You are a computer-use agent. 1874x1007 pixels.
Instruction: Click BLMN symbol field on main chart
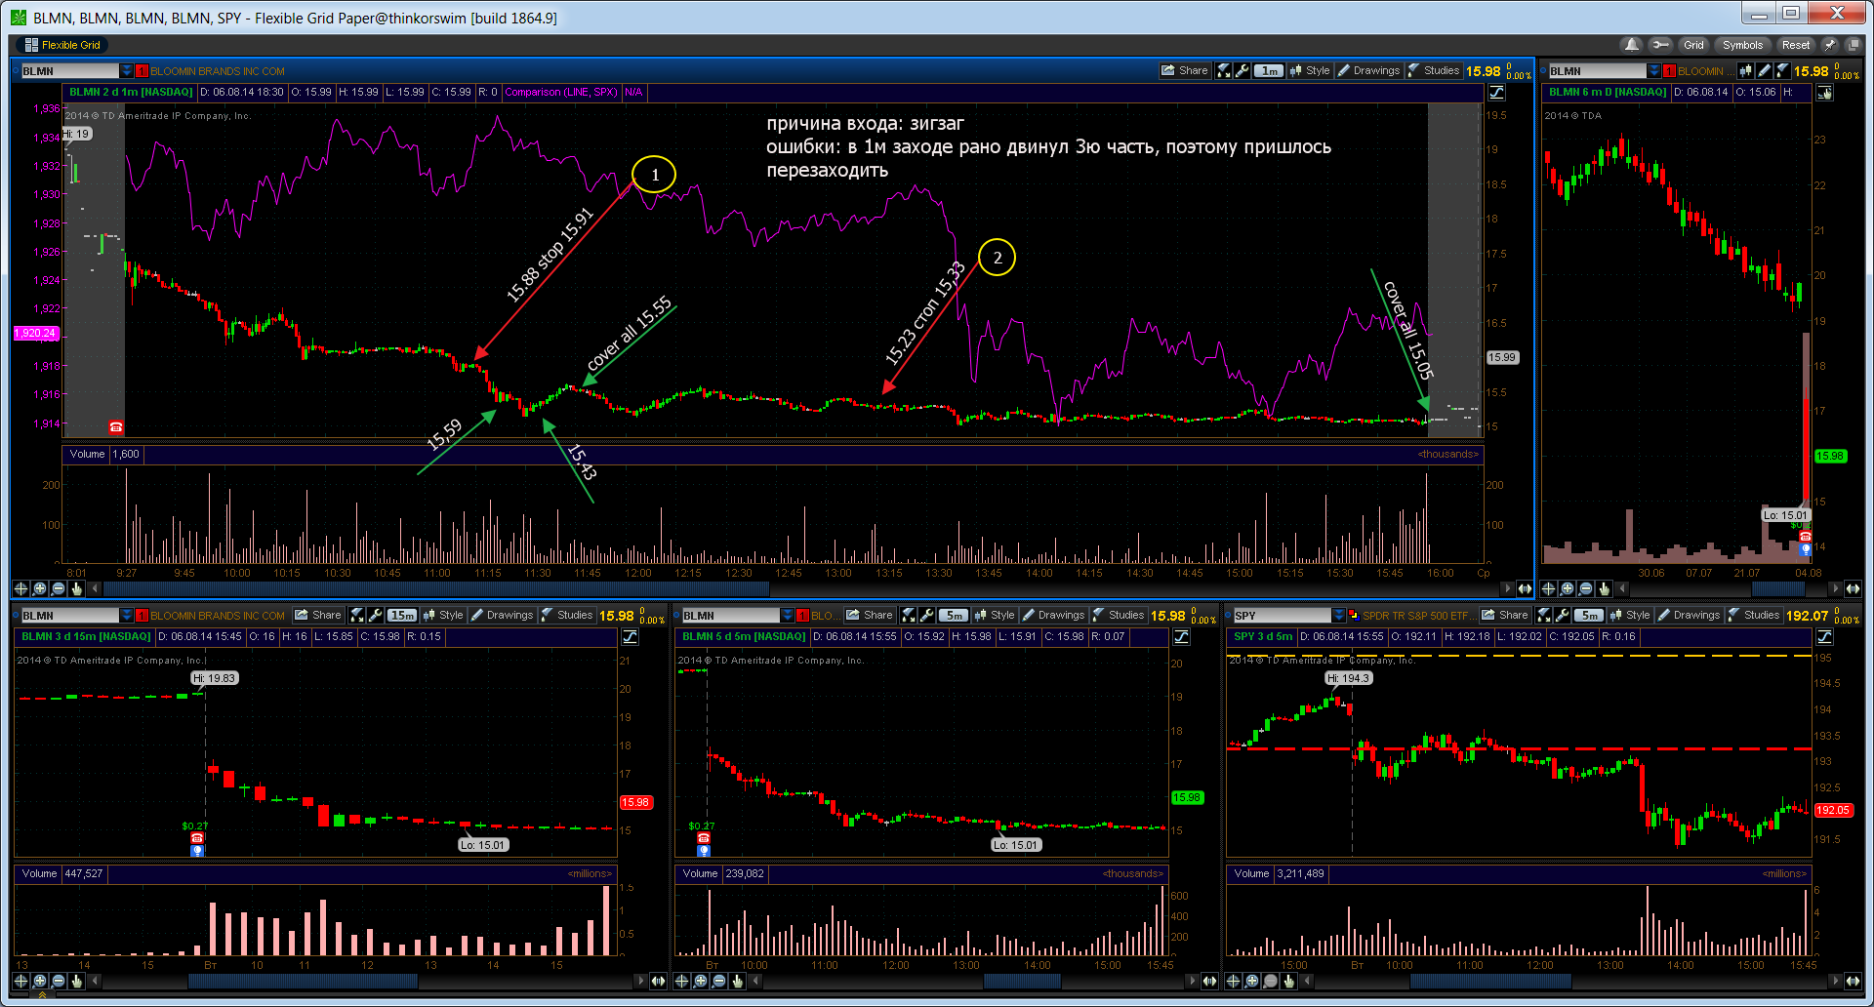point(69,70)
